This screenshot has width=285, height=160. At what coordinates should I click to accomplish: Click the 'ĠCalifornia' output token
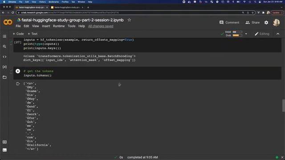click(38, 145)
